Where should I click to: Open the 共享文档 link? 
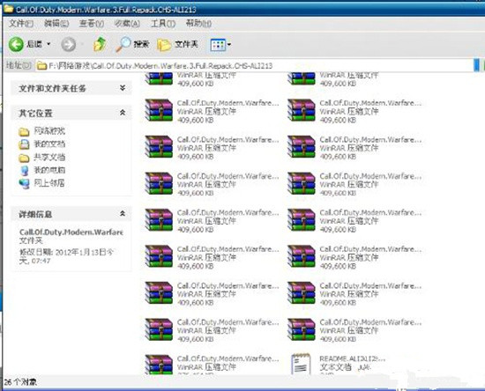(x=49, y=158)
